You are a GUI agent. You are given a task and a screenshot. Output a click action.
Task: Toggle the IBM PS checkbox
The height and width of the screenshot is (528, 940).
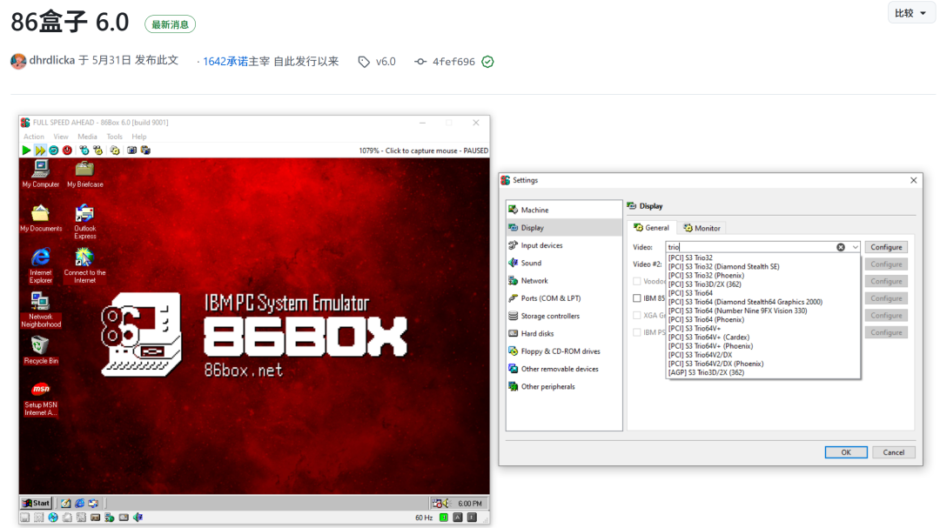[636, 332]
